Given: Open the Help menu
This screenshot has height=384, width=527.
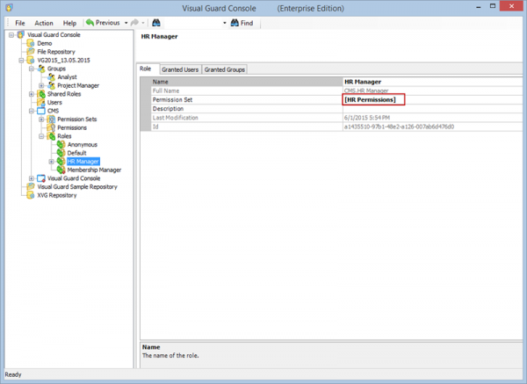Looking at the screenshot, I should 69,23.
